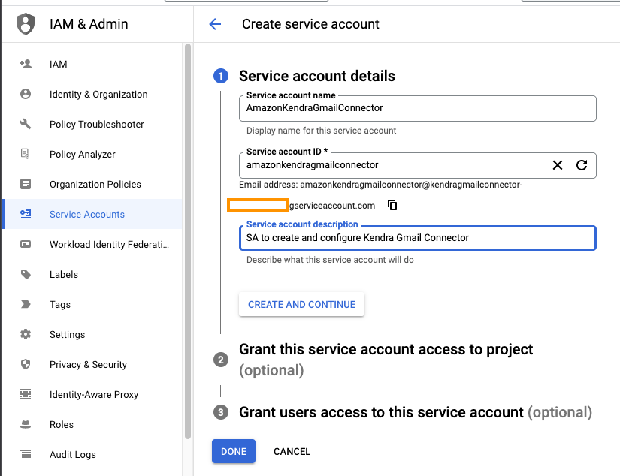Click the IAM person-add icon
Viewport: 620px width, 476px height.
[x=26, y=64]
